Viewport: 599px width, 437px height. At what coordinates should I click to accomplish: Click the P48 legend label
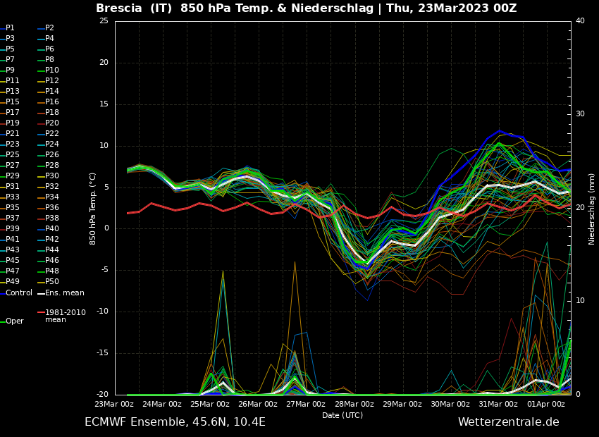click(52, 271)
